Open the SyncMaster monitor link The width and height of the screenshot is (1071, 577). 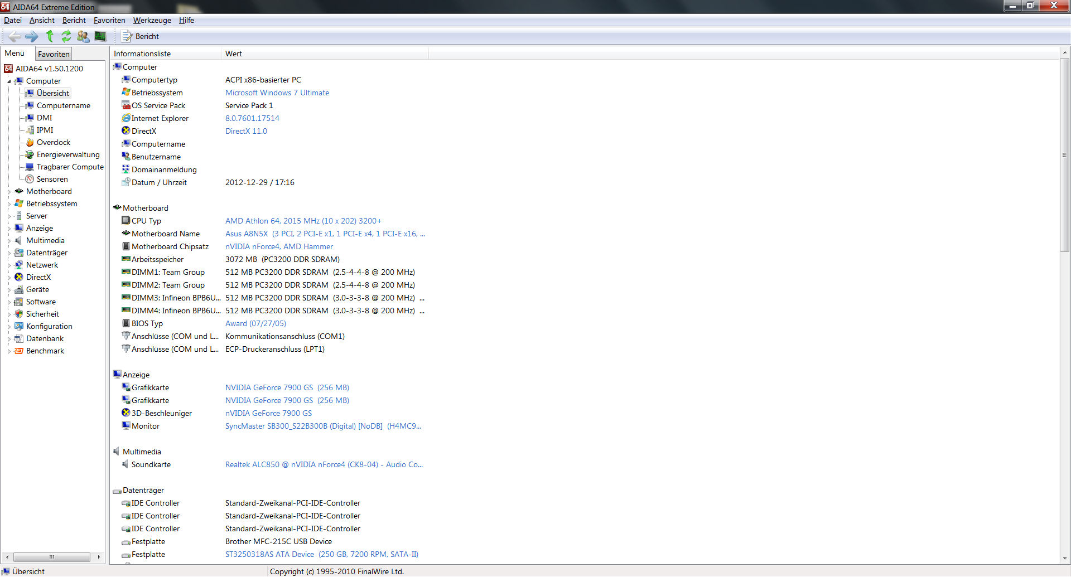(x=323, y=426)
